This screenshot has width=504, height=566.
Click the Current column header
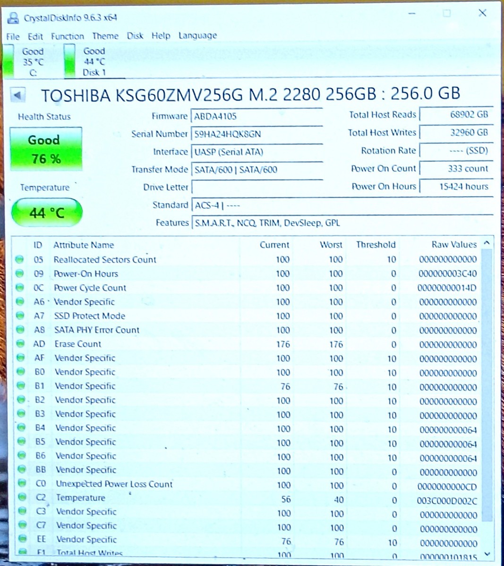click(274, 245)
